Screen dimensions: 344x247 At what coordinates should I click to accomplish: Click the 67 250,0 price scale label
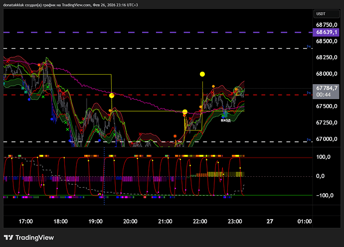(327, 123)
